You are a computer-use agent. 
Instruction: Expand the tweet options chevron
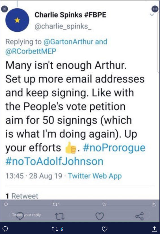[x=152, y=15]
